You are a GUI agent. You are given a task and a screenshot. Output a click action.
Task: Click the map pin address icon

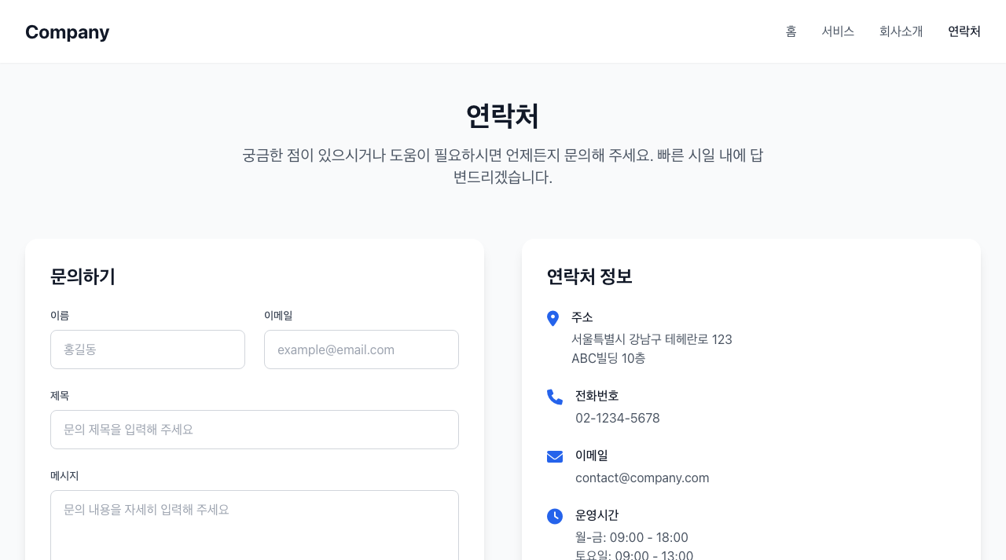pyautogui.click(x=553, y=318)
